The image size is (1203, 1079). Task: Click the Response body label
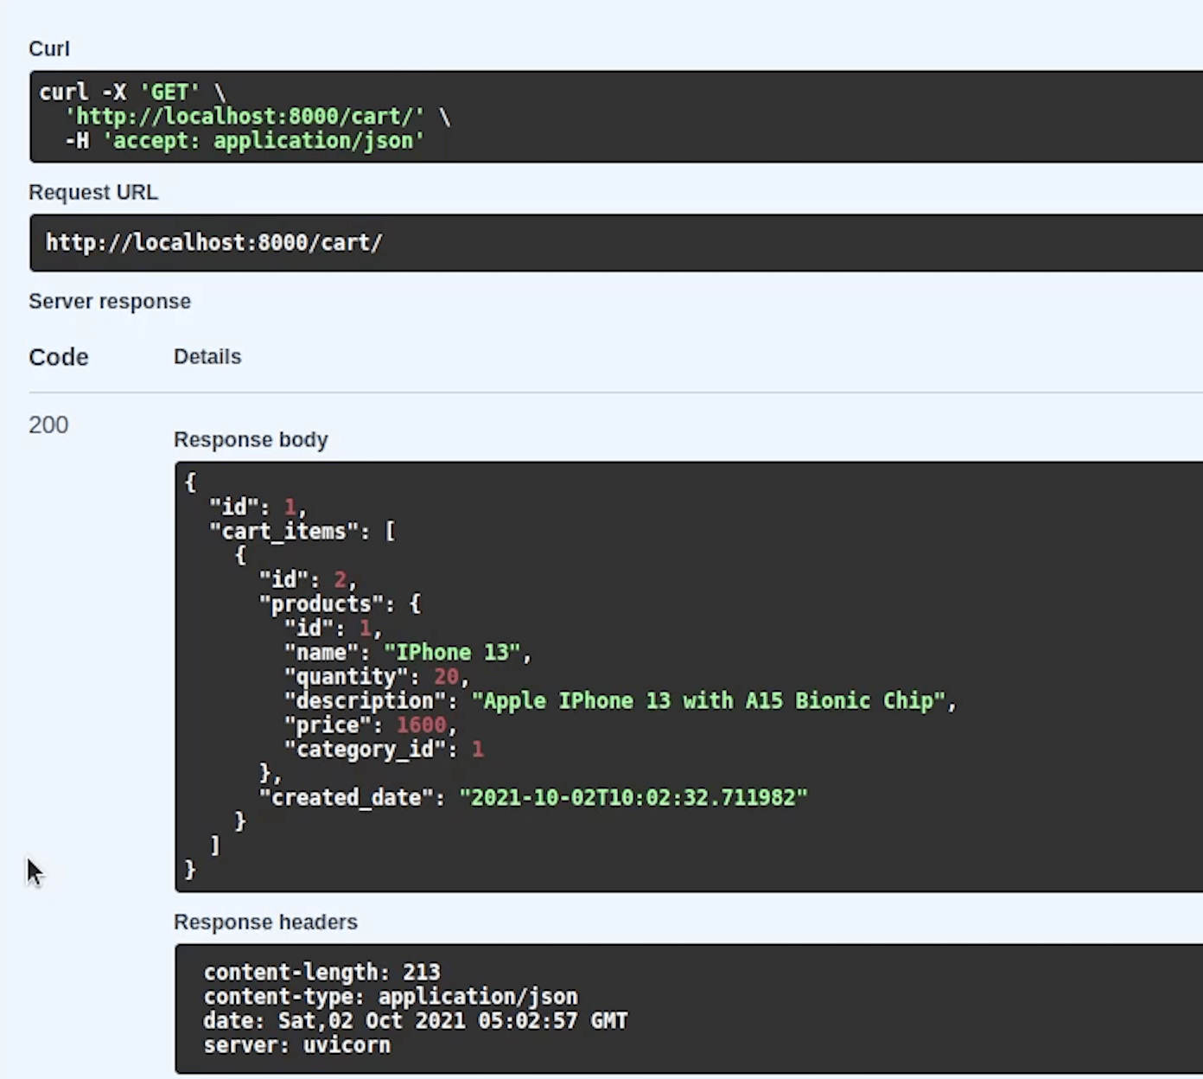tap(251, 440)
